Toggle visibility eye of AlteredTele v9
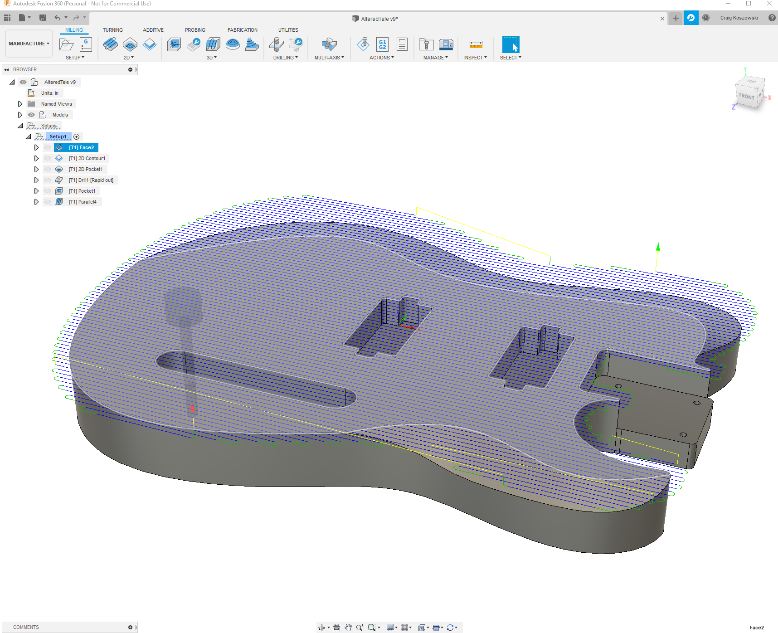This screenshot has height=633, width=778. tap(23, 82)
